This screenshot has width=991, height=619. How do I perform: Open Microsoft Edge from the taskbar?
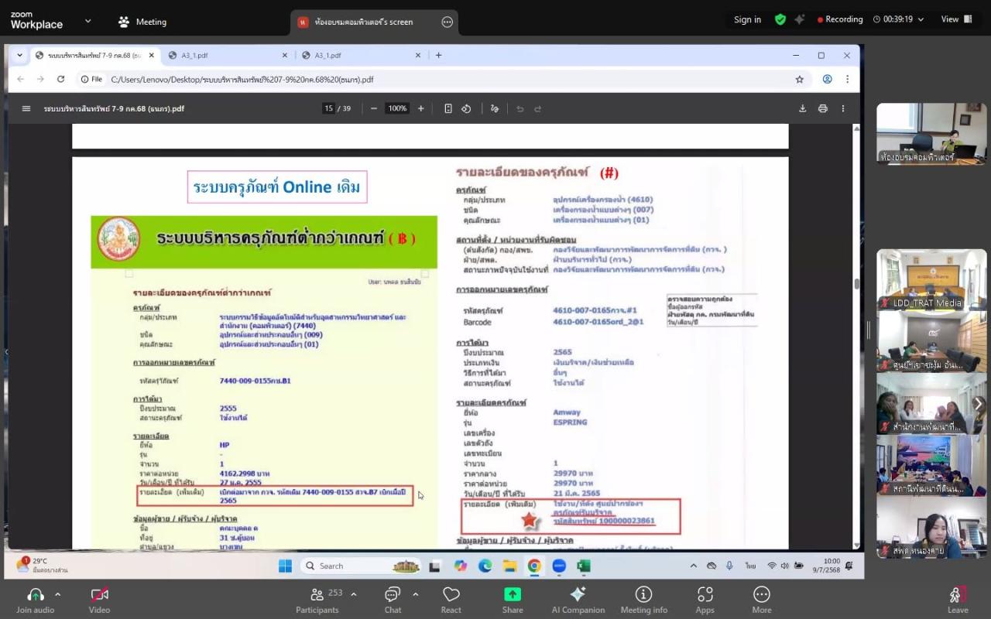pyautogui.click(x=485, y=566)
